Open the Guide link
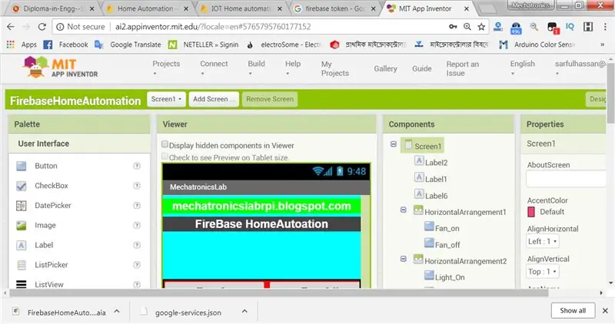The image size is (615, 324). tap(421, 68)
